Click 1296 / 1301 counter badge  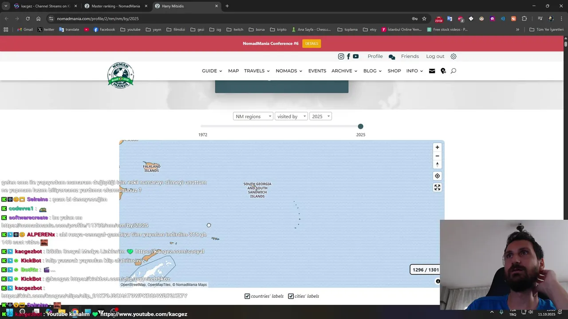(x=426, y=270)
